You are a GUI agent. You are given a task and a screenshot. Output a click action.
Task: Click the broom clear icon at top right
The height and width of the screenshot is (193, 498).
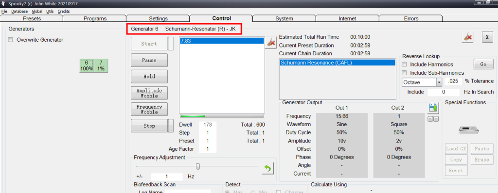[x=467, y=37]
